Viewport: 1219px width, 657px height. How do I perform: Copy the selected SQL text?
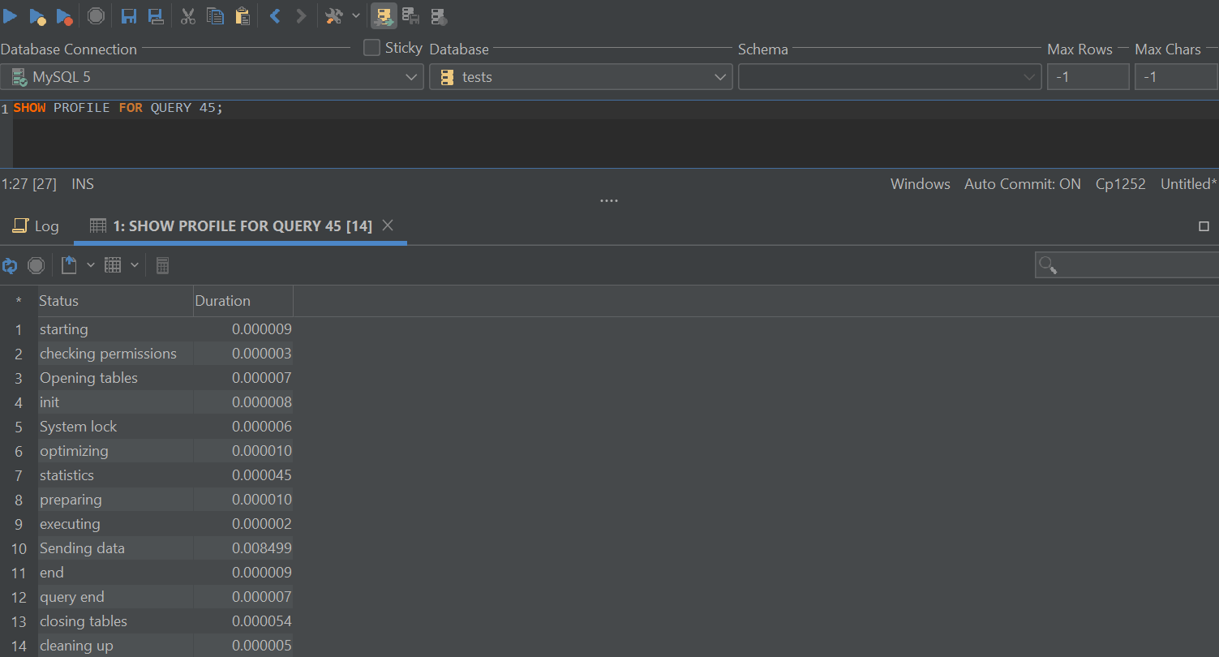(215, 15)
